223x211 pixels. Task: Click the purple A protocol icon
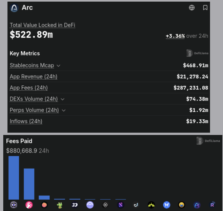(197, 205)
